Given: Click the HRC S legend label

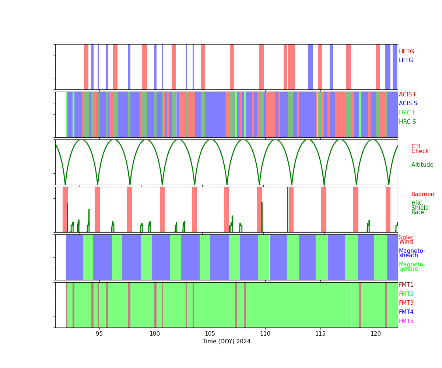Looking at the screenshot, I should [407, 122].
